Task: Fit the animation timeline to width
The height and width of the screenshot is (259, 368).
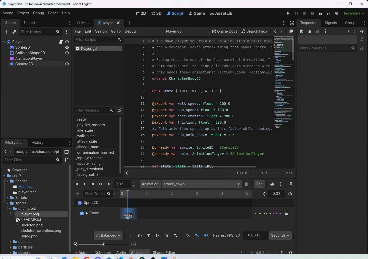Action: 134,244
